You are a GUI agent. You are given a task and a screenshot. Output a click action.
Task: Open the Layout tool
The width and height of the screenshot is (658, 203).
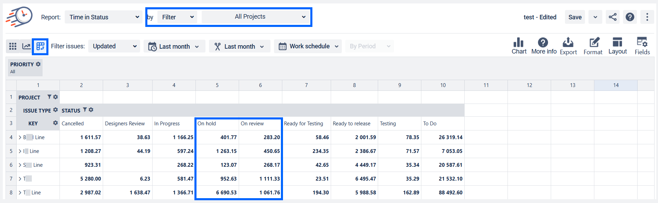click(618, 46)
